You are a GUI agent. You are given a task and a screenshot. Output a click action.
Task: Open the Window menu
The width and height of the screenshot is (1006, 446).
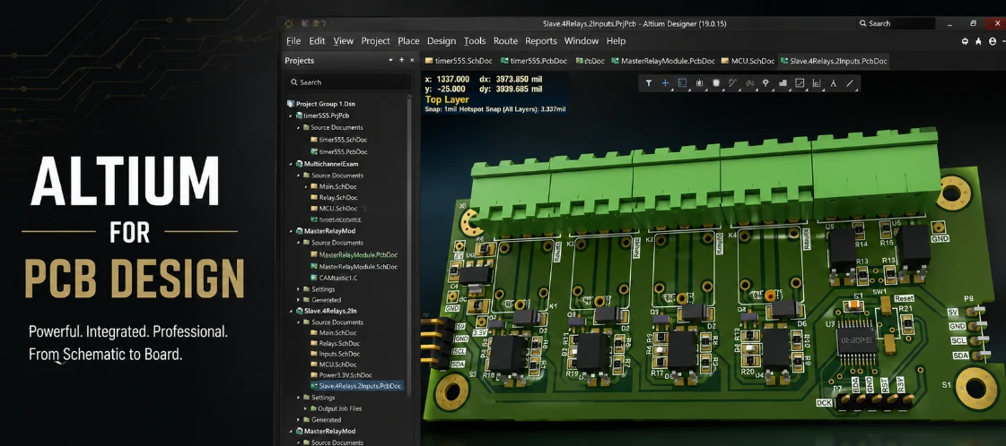[x=582, y=41]
